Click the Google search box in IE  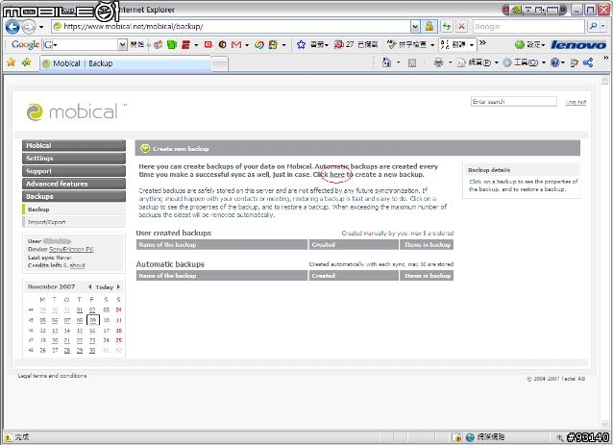(528, 27)
